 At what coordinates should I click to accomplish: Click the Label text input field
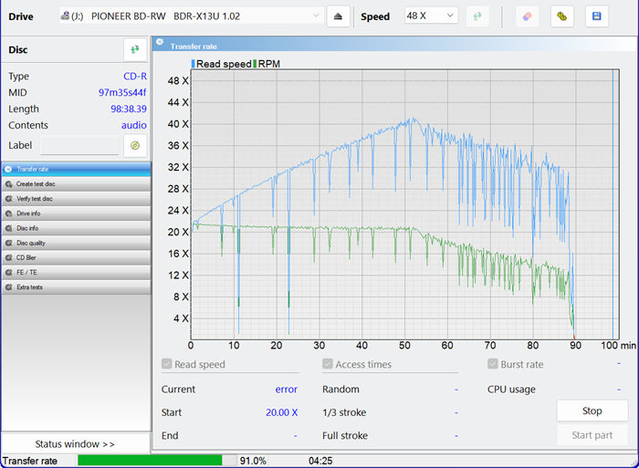click(x=79, y=146)
